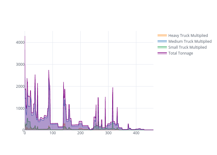Click the 2000 y-axis tick label

20,86
